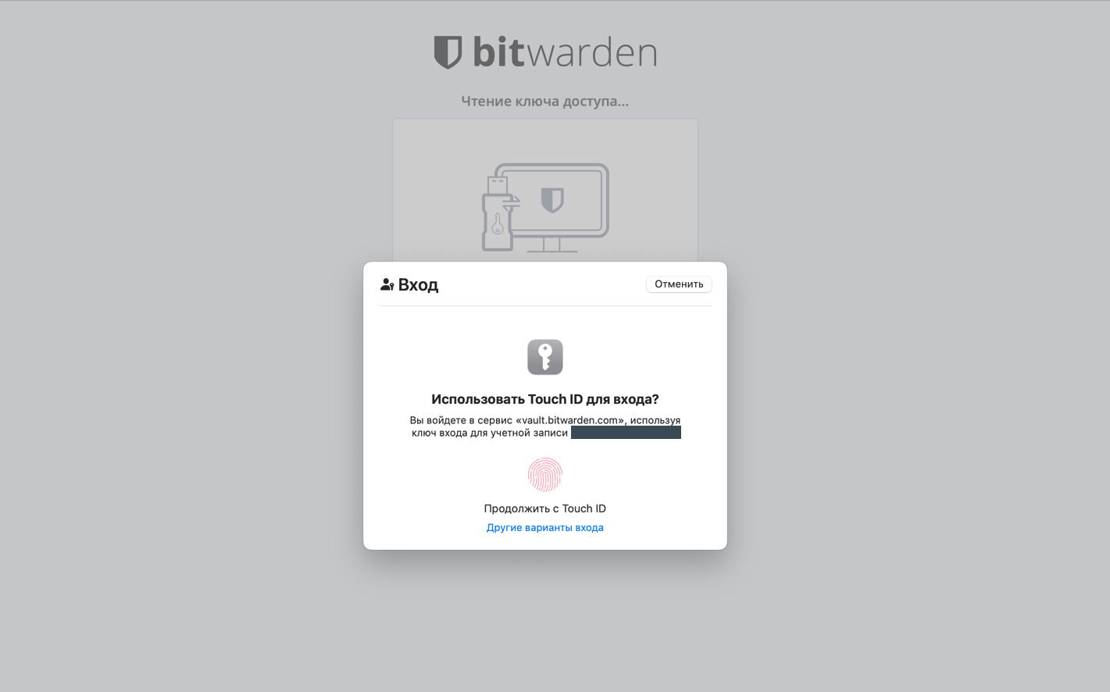Click the person-with-key icon beside Вход
The image size is (1110, 692).
pos(387,284)
